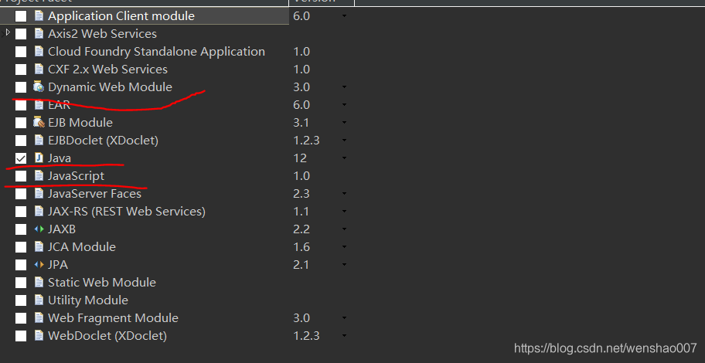
Task: Open version dropdown for JAX-RS
Action: pyautogui.click(x=344, y=211)
